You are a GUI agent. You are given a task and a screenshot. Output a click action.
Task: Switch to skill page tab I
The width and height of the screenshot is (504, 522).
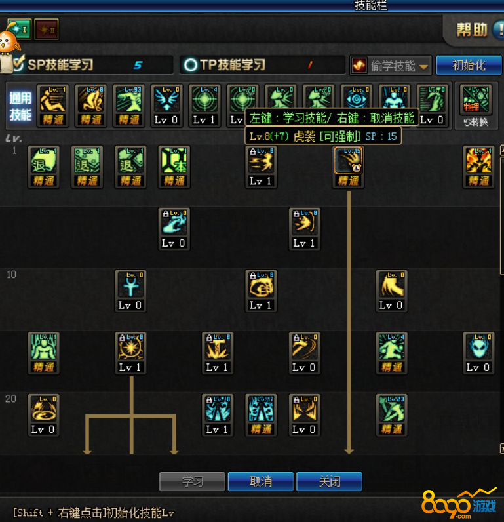(x=19, y=30)
